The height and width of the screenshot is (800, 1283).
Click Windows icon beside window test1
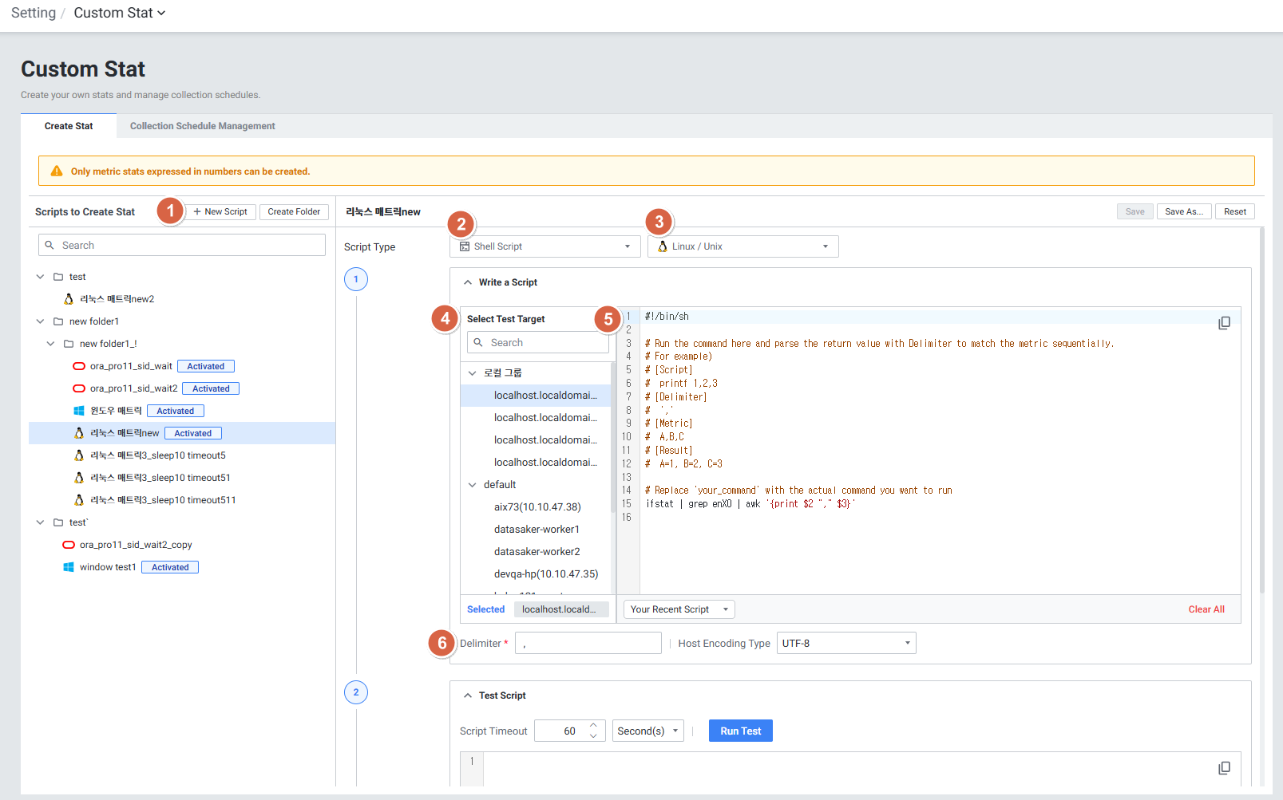click(69, 567)
